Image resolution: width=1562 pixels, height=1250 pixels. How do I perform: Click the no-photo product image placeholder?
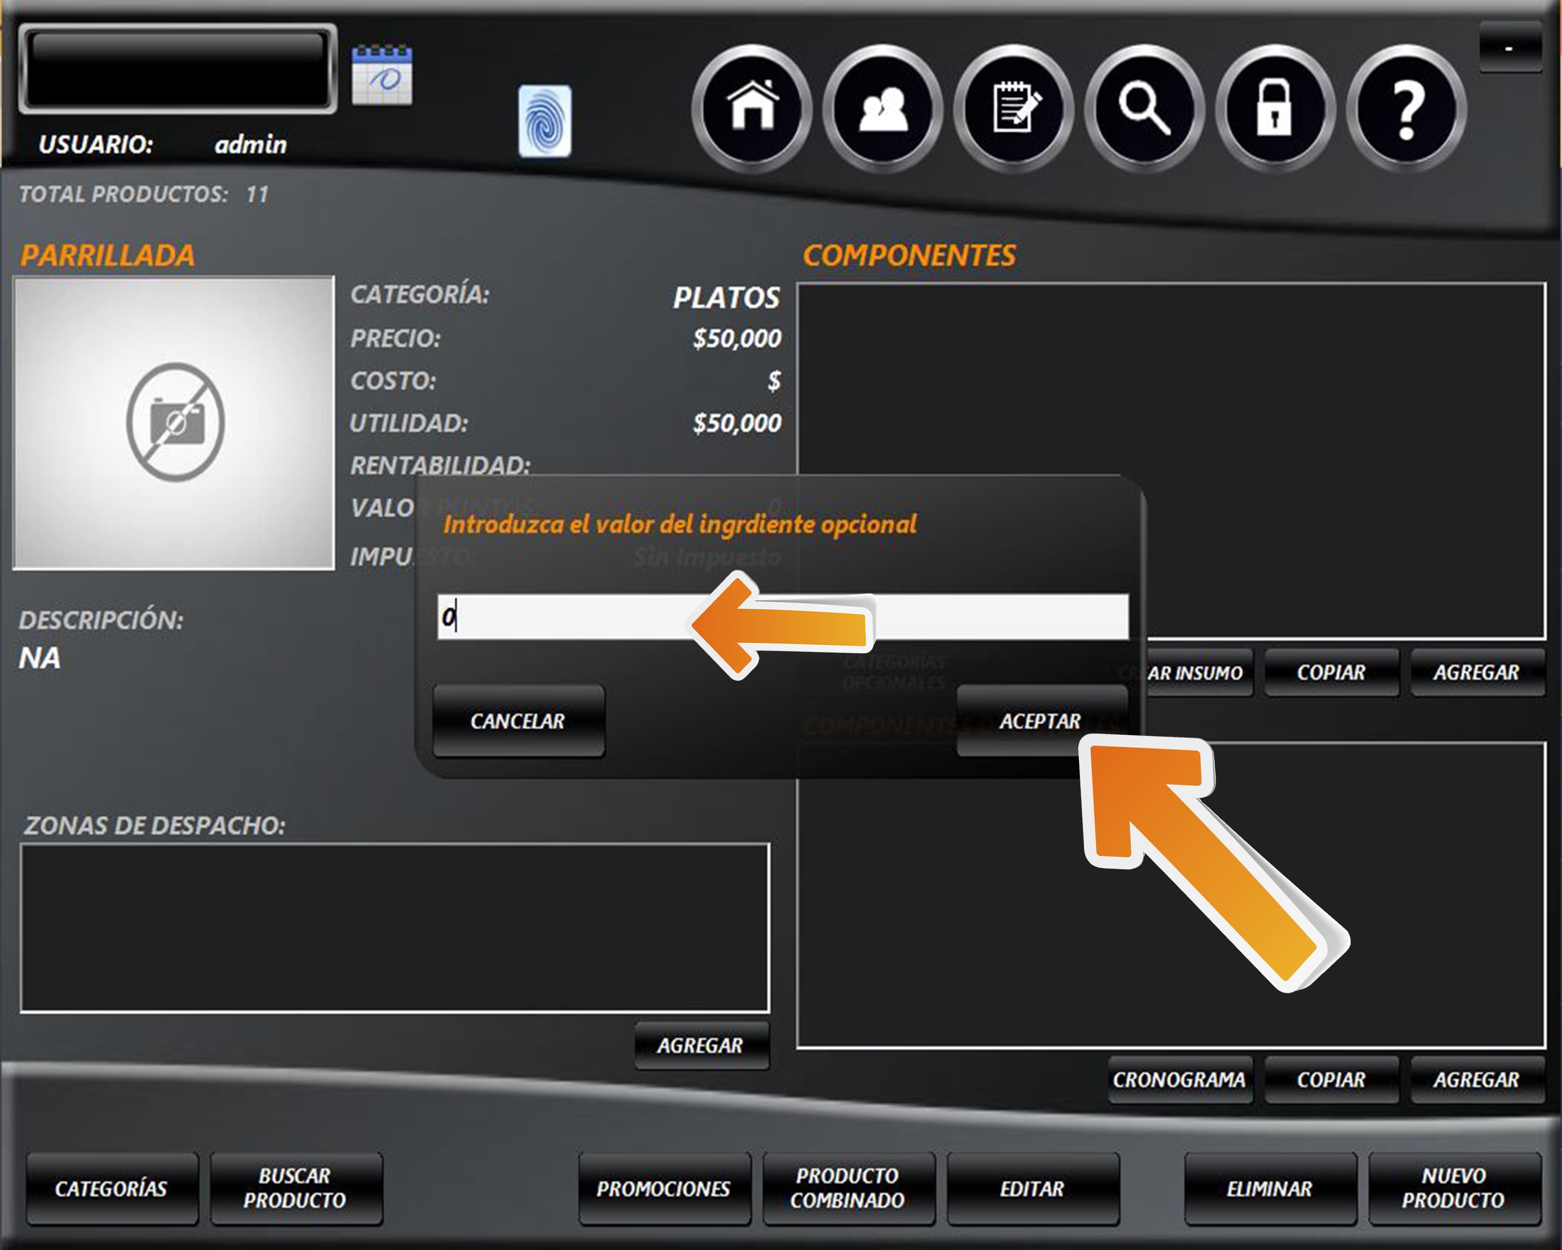coord(174,422)
